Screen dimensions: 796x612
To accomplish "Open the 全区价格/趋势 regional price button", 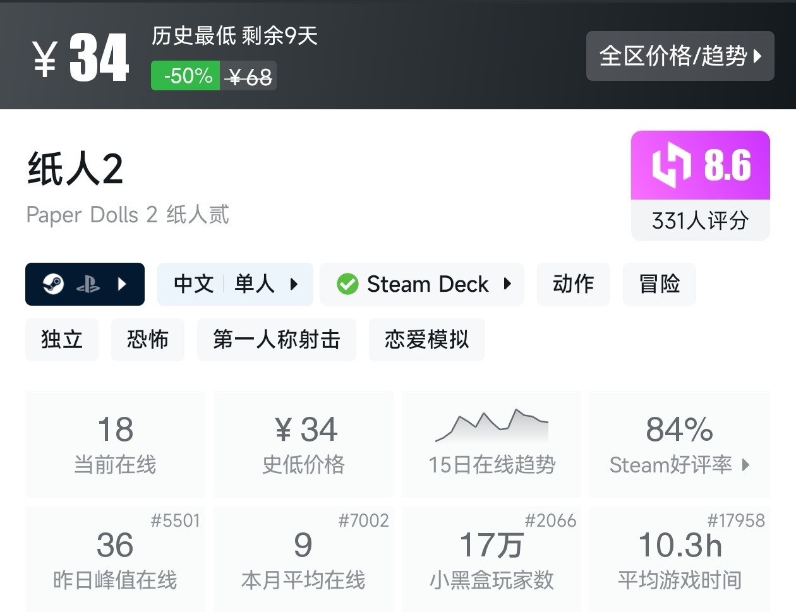I will pyautogui.click(x=680, y=56).
